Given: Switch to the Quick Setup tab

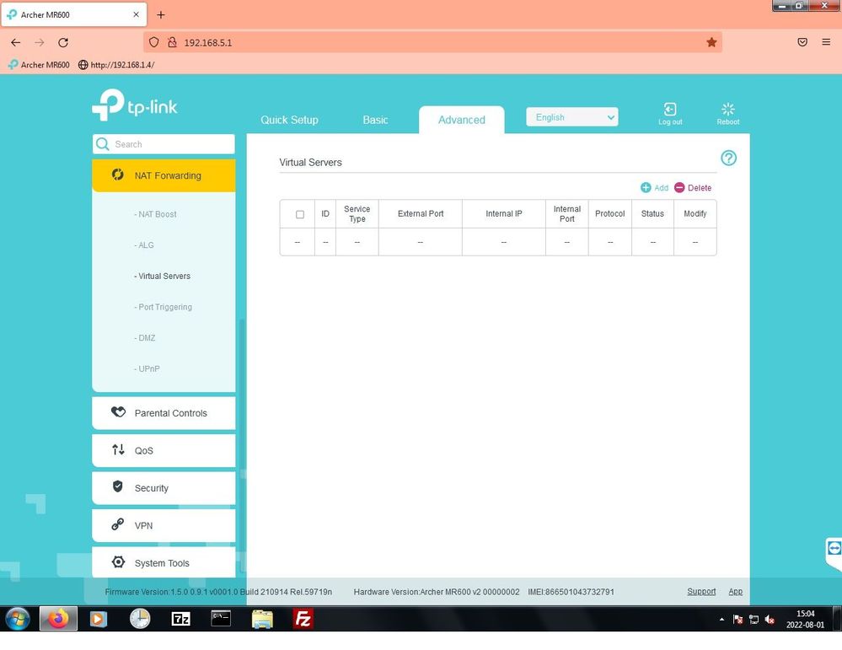Looking at the screenshot, I should click(289, 120).
